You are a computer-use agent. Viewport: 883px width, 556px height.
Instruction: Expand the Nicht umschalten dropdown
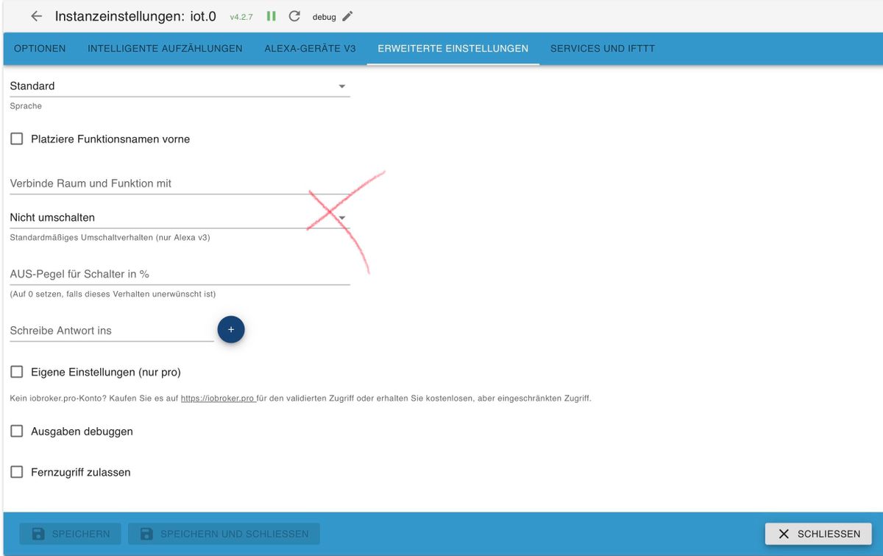(x=180, y=217)
